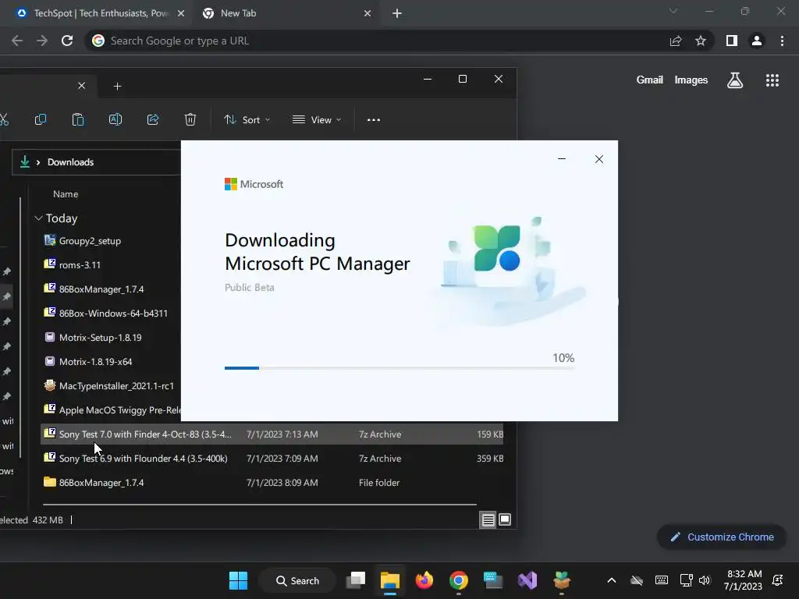
Task: Click the breadcrumb chevron before Downloads
Action: click(x=38, y=162)
